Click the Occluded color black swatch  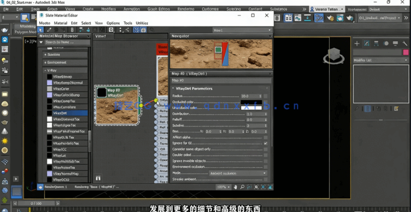pos(251,102)
